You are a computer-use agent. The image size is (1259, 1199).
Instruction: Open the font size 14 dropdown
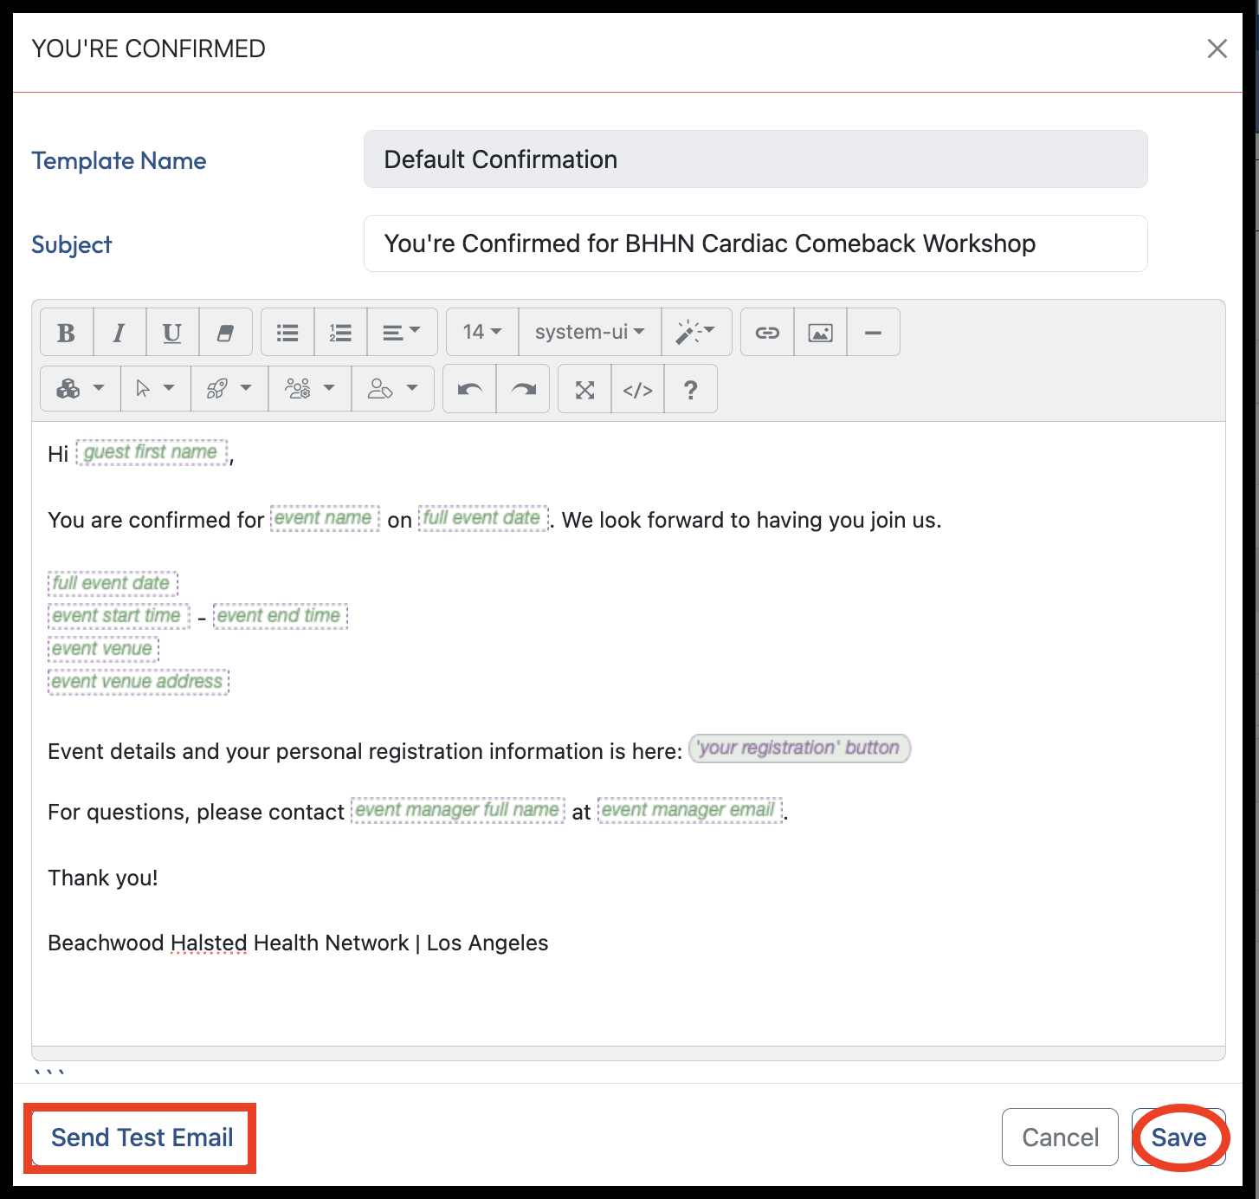[x=482, y=332]
